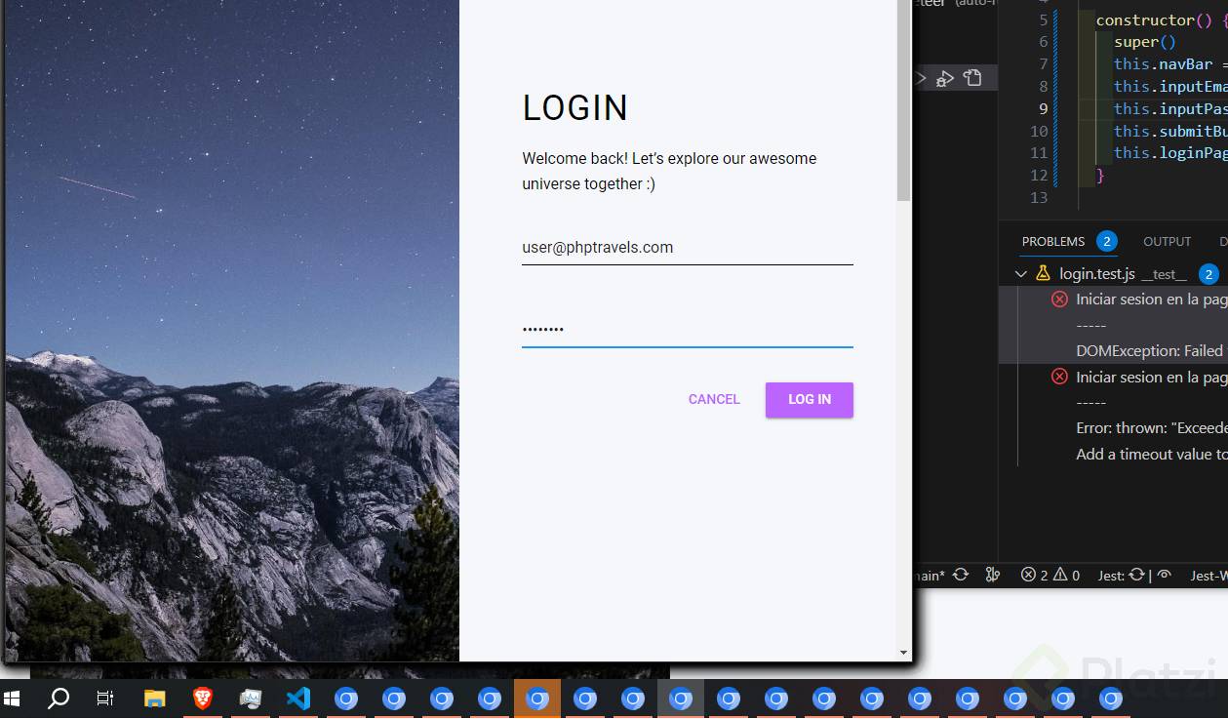Select the 'Iniciar sesion' problem above 'Error: thrown'
This screenshot has width=1228, height=719.
point(1151,377)
